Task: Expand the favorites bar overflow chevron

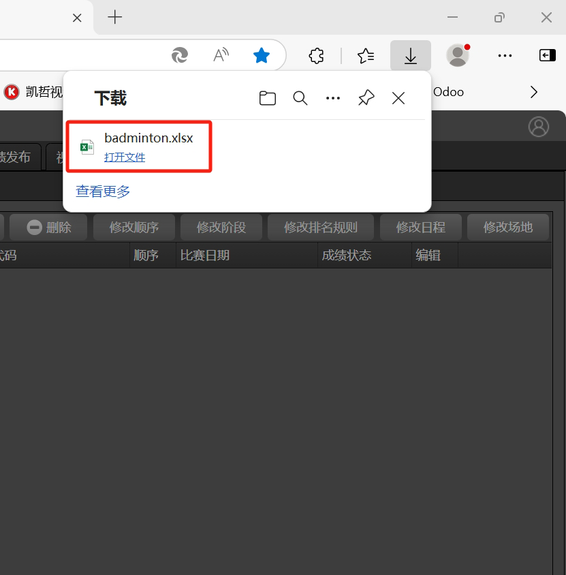Action: coord(534,92)
